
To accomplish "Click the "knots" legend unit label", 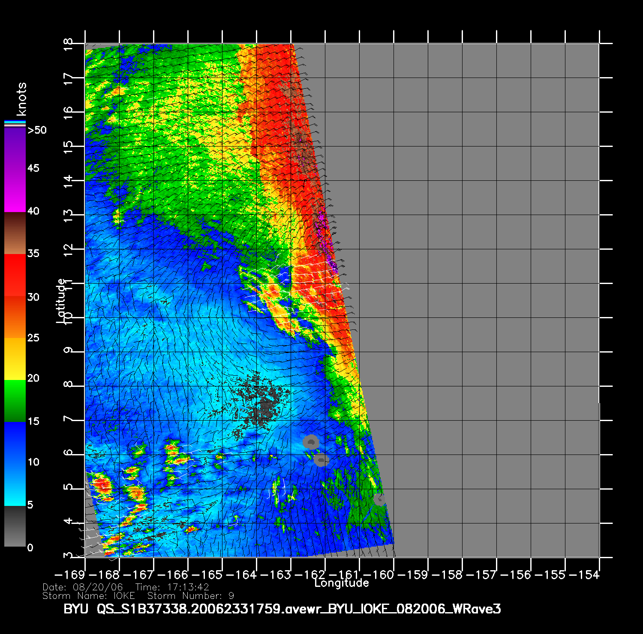I will [21, 99].
